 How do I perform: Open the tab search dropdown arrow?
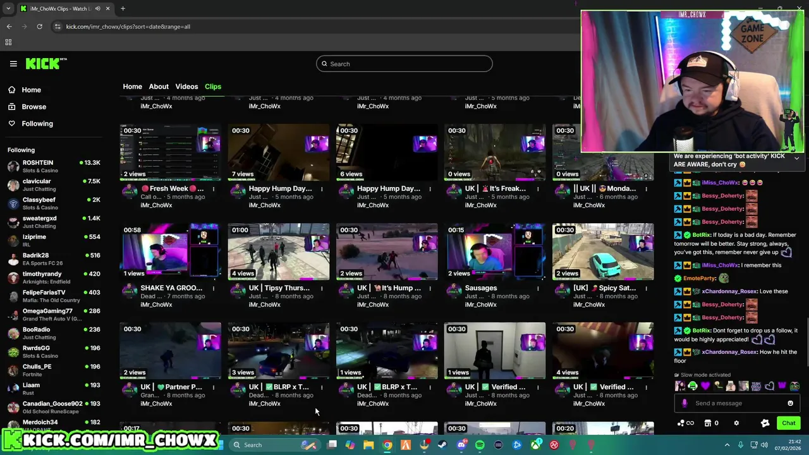8,9
